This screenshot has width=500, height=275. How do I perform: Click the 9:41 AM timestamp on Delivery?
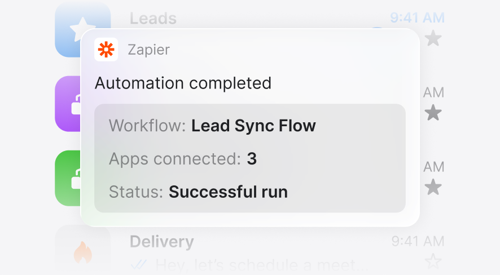pos(418,241)
